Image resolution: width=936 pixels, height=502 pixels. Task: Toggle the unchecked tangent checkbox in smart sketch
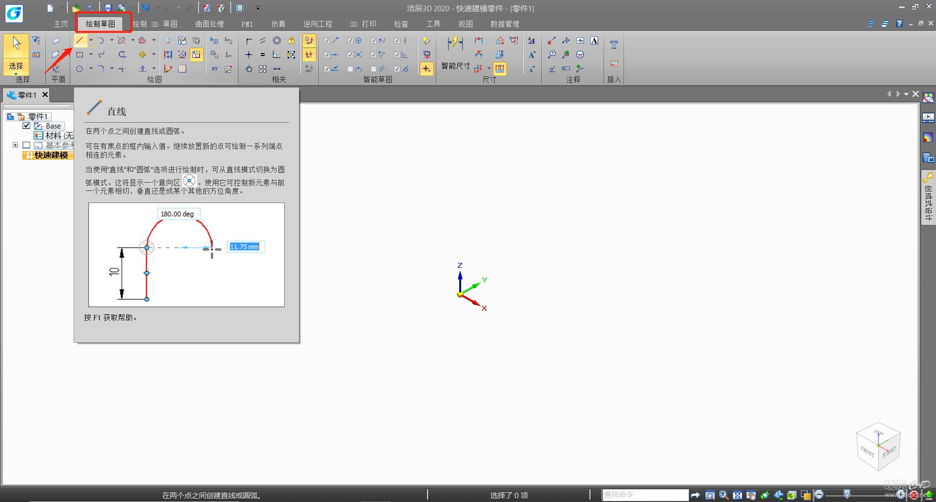coord(351,69)
